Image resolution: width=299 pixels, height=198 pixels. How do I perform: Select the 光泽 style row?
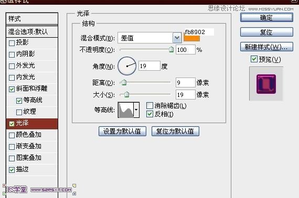[x=32, y=124]
